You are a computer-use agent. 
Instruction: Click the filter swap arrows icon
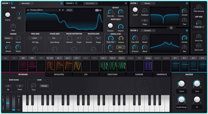click(x=171, y=28)
